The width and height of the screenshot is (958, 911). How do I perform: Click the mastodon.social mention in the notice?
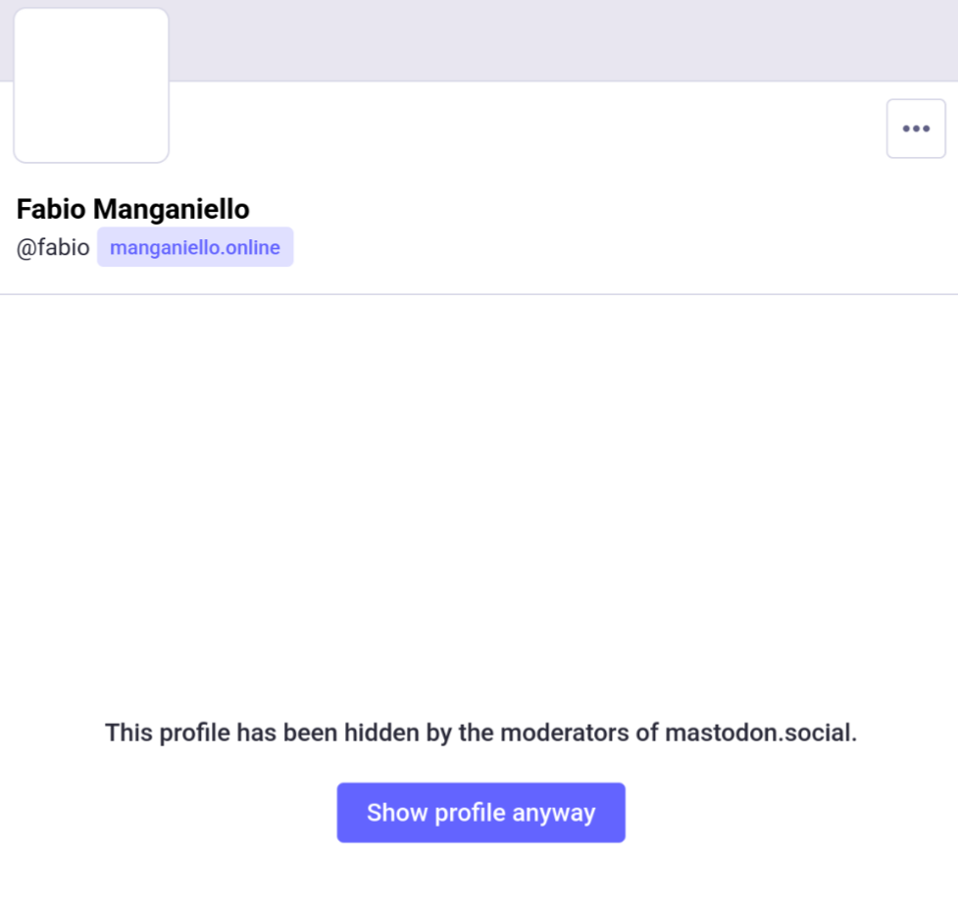click(760, 733)
